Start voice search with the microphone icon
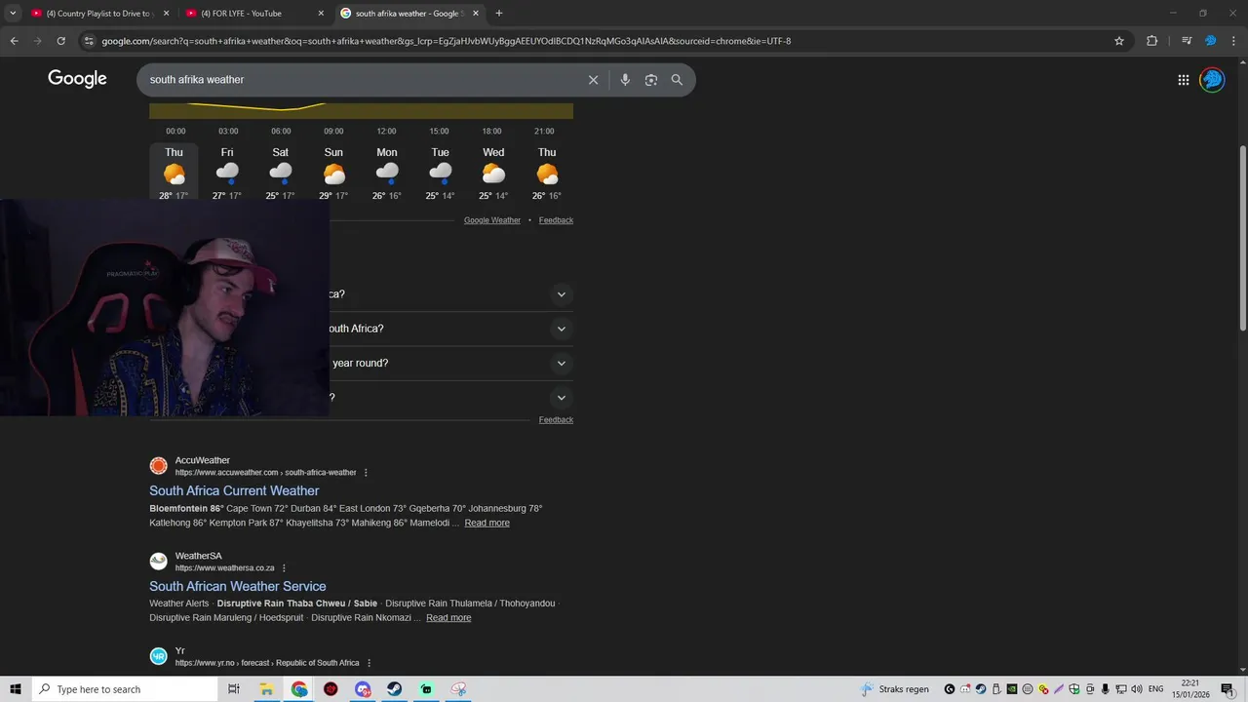 625,80
